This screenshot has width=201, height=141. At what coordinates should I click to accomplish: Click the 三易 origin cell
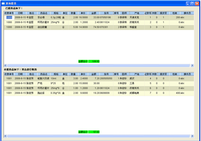tap(137, 83)
